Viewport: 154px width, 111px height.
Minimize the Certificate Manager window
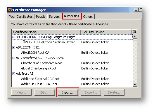[x=136, y=10]
